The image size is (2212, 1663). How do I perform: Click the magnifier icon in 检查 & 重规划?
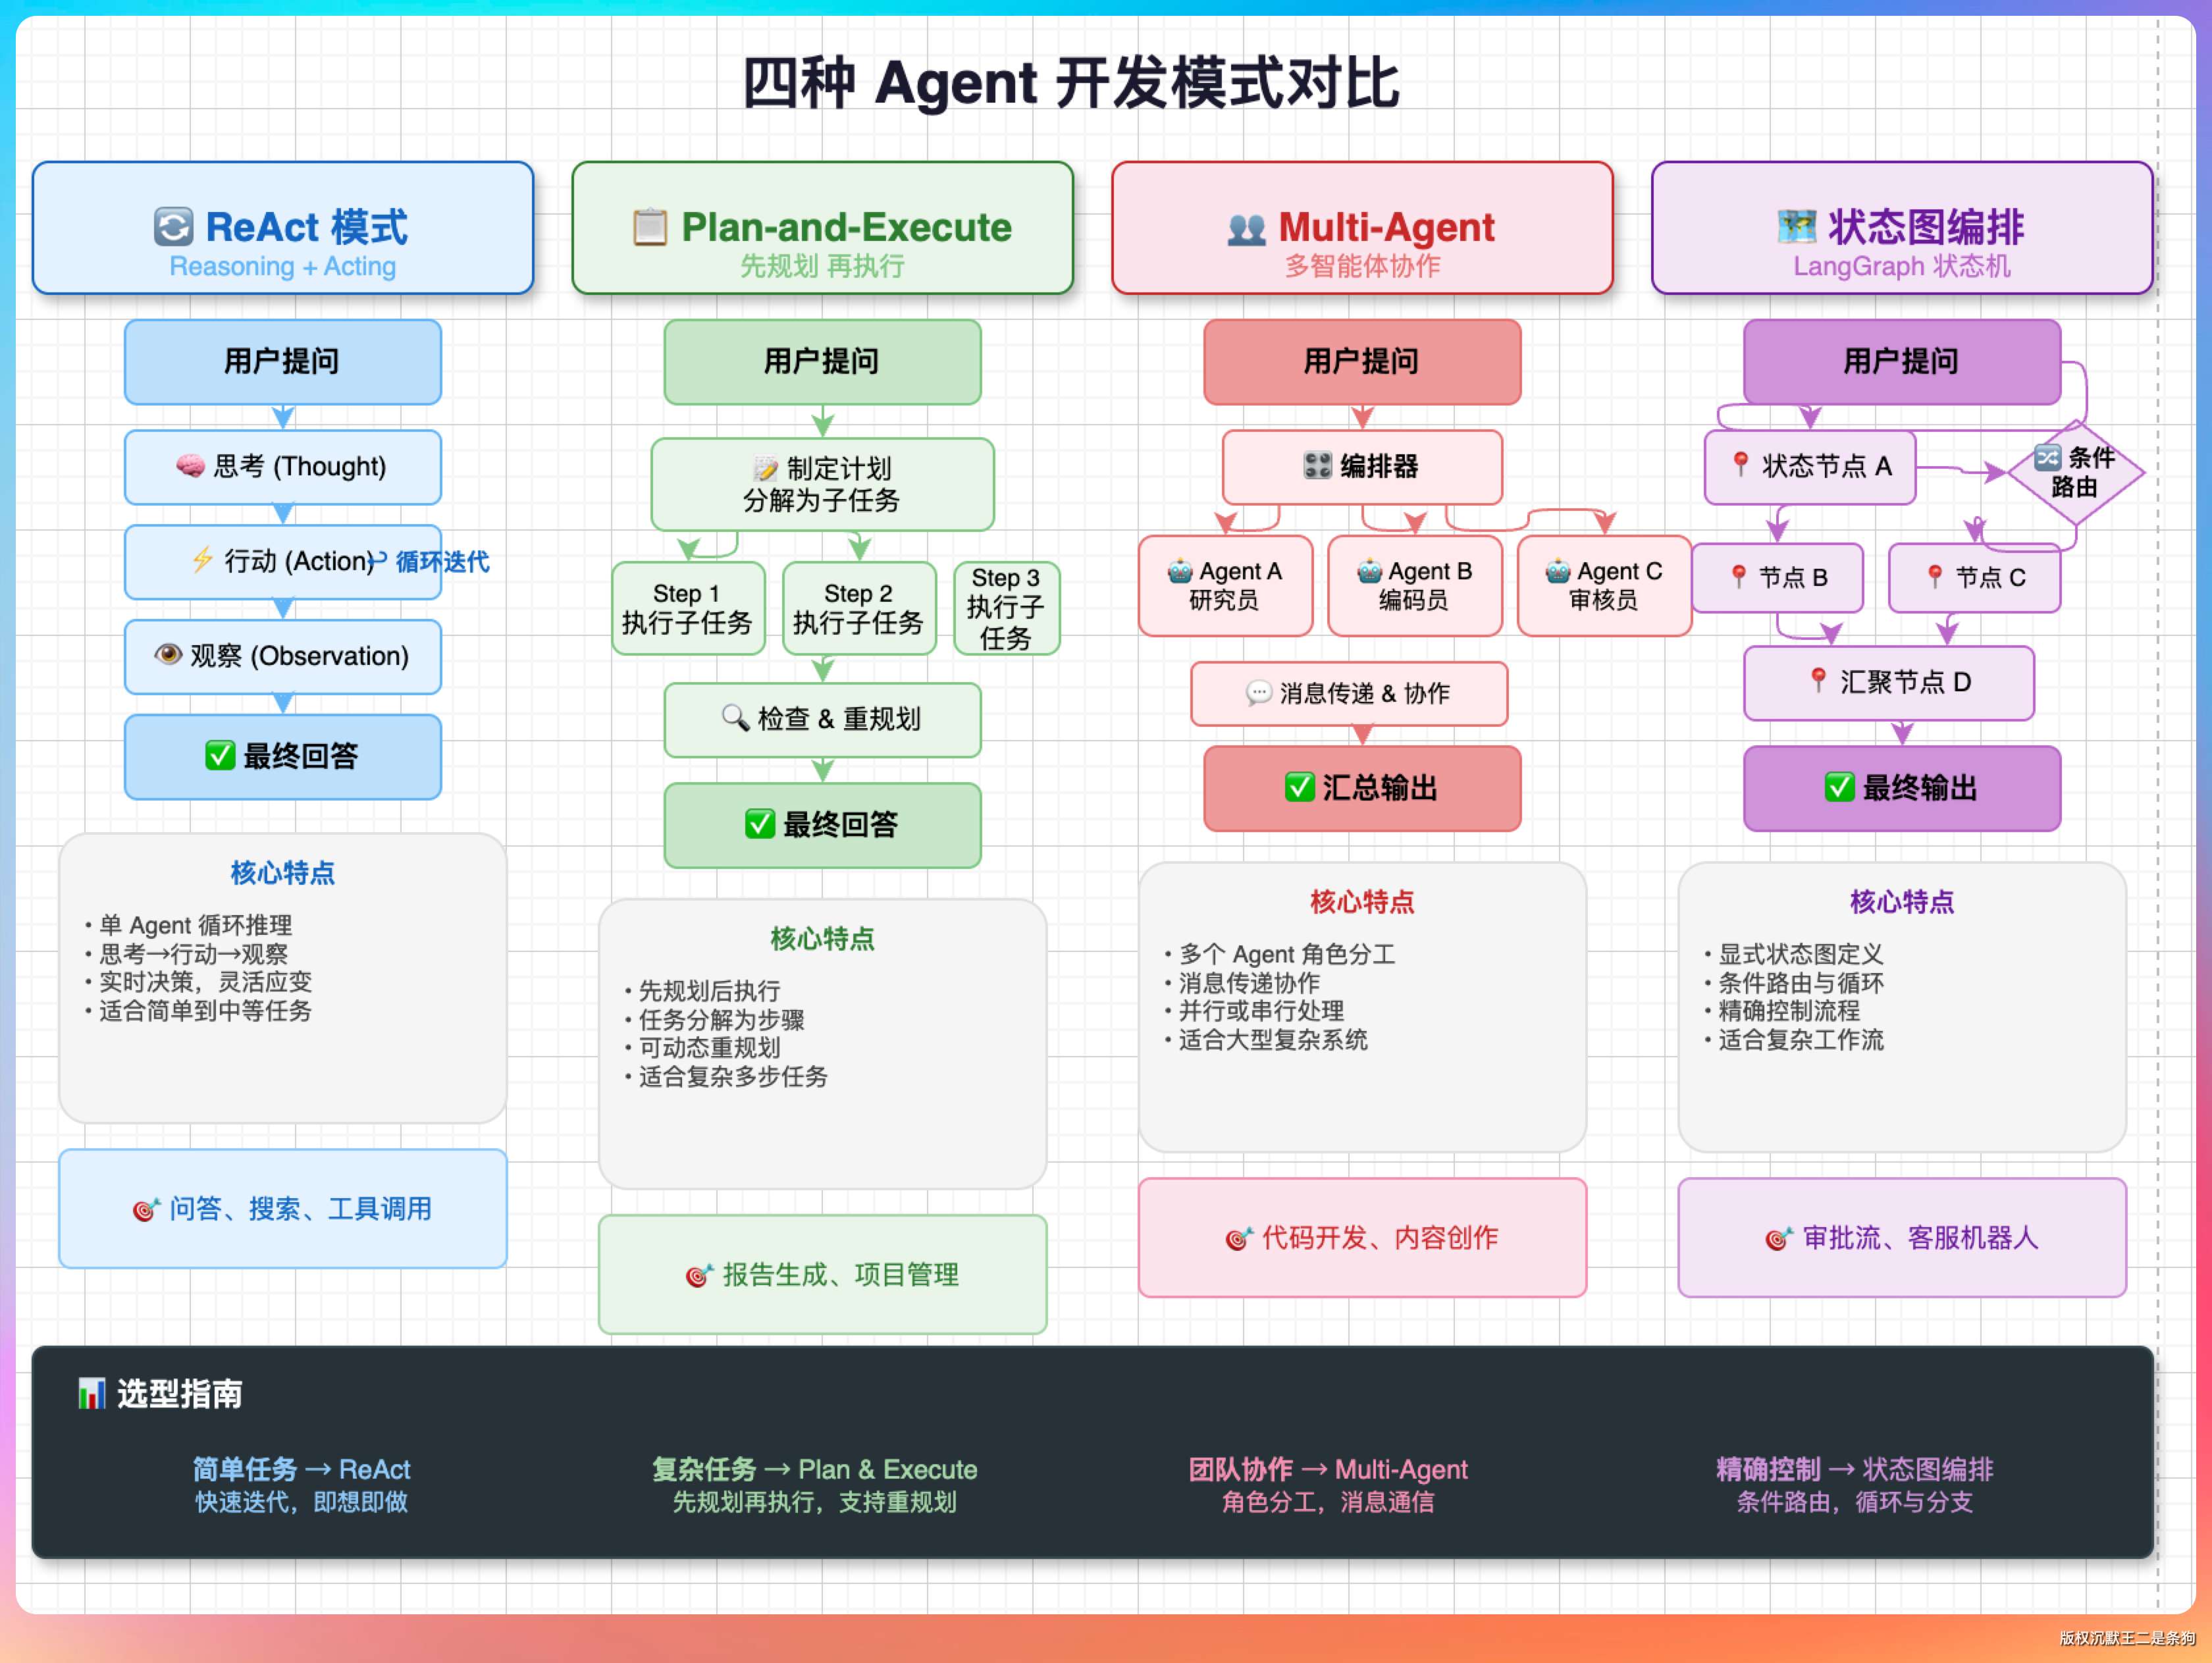coord(735,717)
